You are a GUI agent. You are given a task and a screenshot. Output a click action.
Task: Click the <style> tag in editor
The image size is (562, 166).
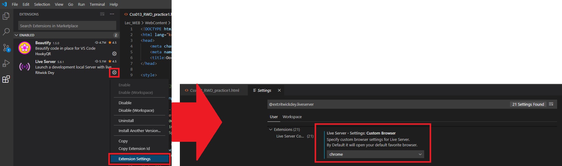click(149, 75)
